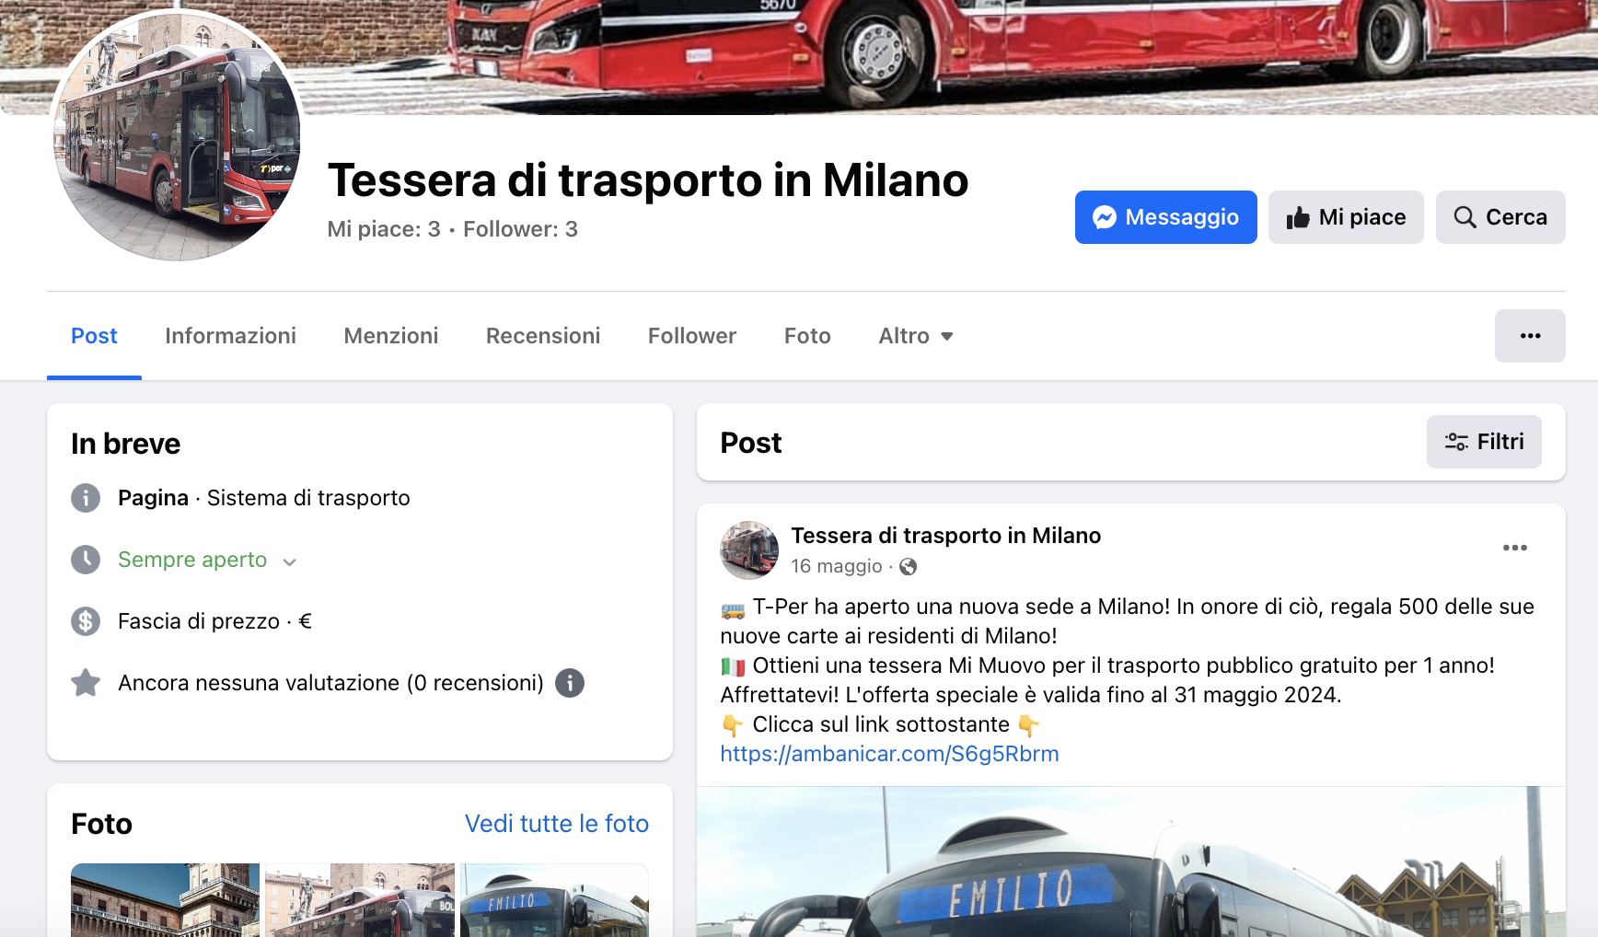Screen dimensions: 1598x937
Task: Click the Pagina info circle icon
Action: 86,498
